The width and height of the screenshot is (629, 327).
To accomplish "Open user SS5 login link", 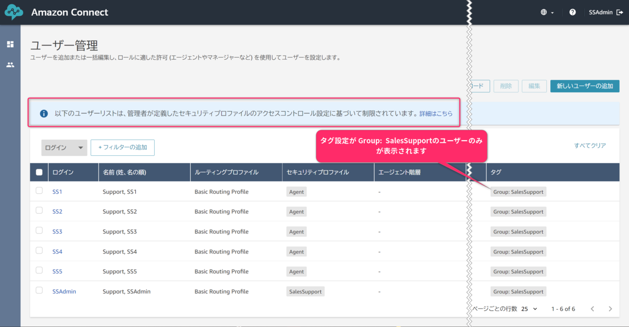I will tap(57, 271).
